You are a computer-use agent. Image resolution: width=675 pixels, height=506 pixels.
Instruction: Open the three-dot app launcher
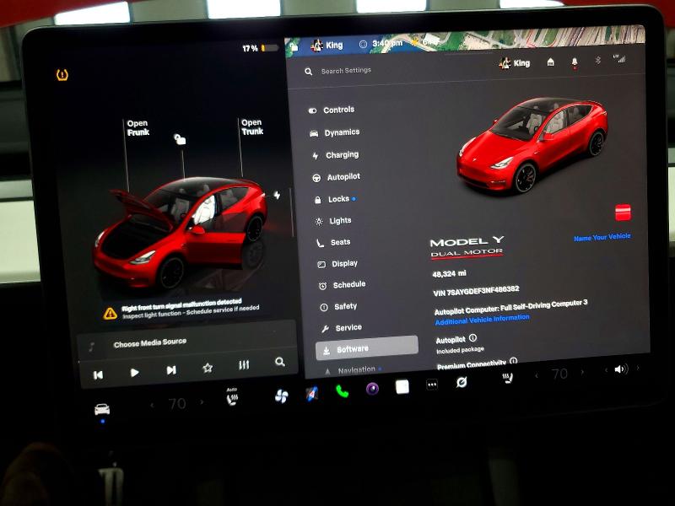(432, 385)
